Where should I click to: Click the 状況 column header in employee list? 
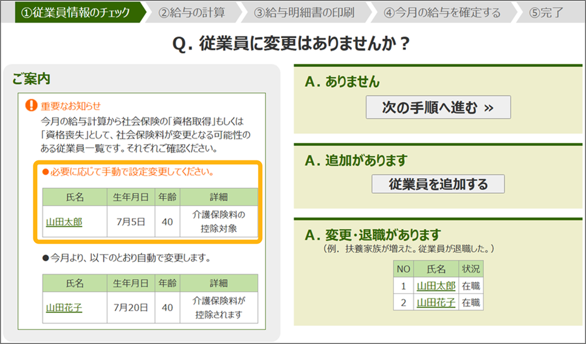[x=471, y=269]
